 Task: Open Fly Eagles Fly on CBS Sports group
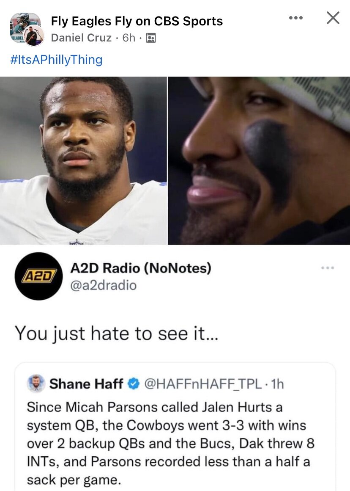click(x=137, y=21)
